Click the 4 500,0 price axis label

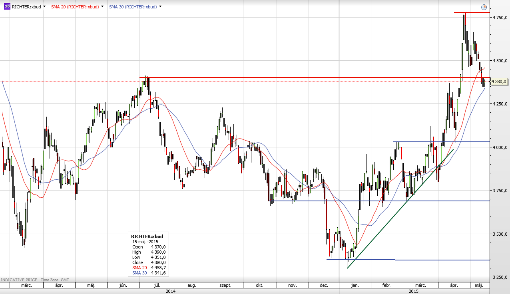pos(500,61)
